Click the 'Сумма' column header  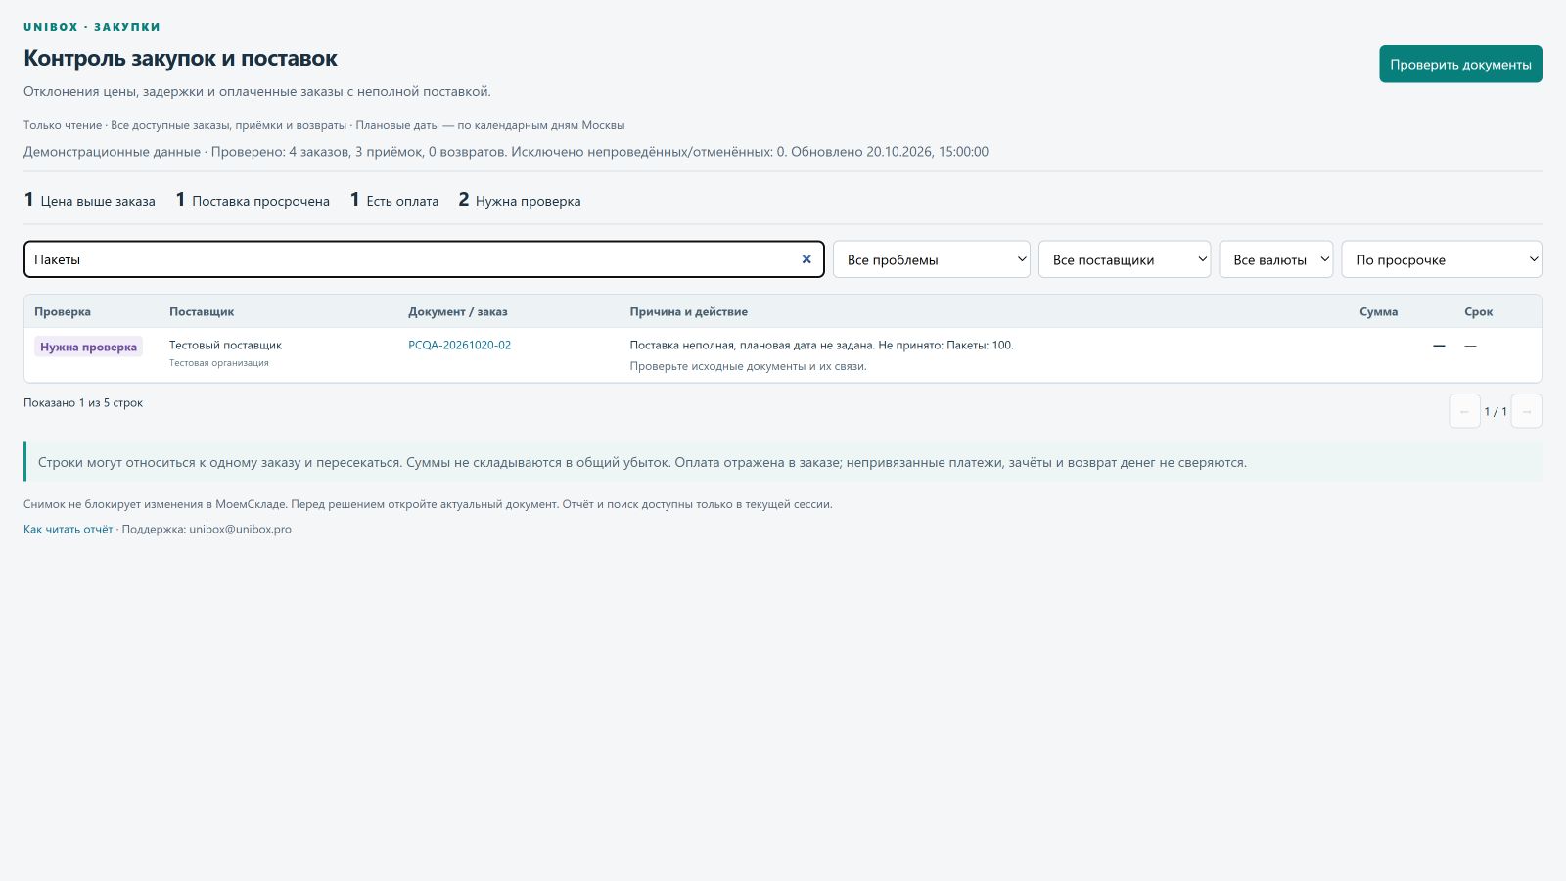pos(1378,311)
